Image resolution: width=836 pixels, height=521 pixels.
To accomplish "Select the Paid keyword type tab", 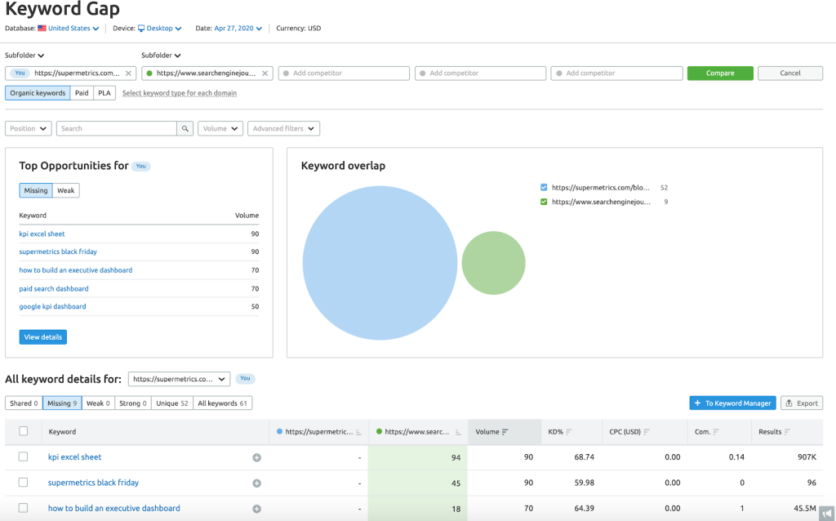I will pyautogui.click(x=82, y=93).
